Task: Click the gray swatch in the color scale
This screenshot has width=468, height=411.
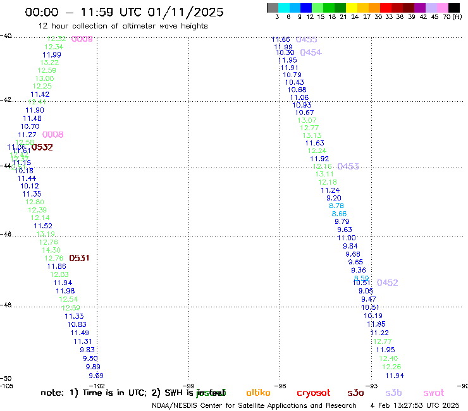Action: [x=273, y=8]
